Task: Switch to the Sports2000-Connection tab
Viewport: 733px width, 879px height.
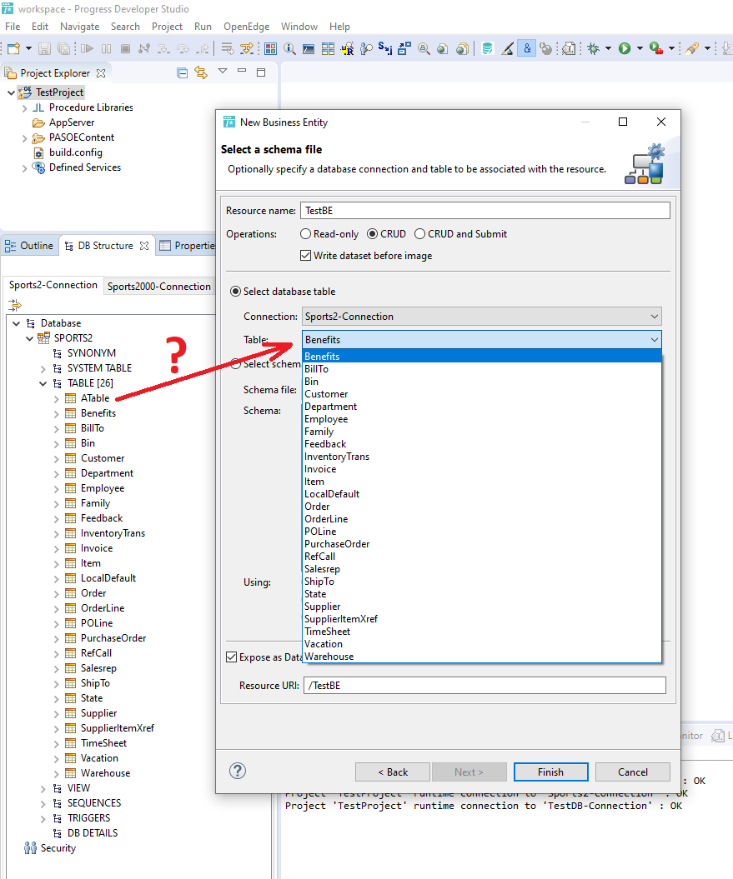Action: (x=158, y=286)
